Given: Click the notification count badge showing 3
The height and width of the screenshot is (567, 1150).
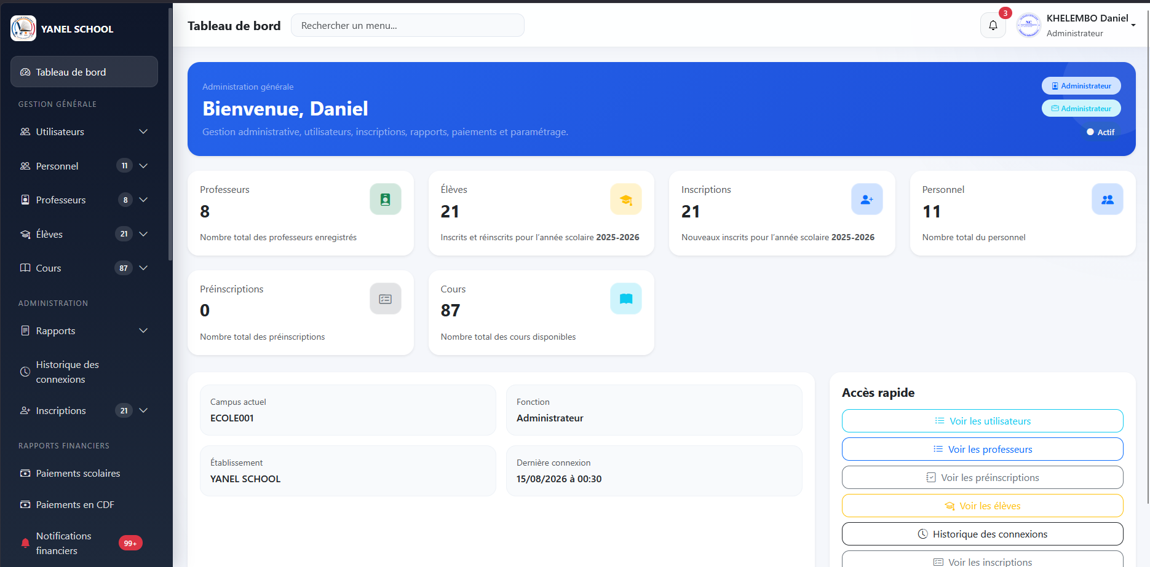Looking at the screenshot, I should click(x=1005, y=13).
